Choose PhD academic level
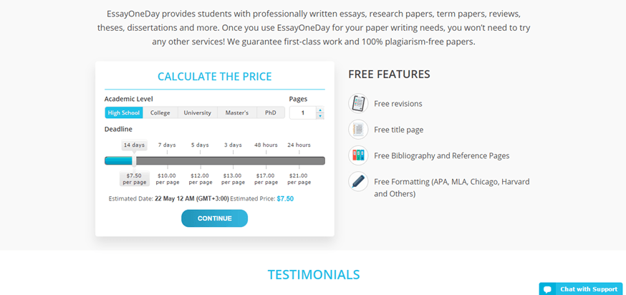This screenshot has height=295, width=626. pyautogui.click(x=271, y=112)
